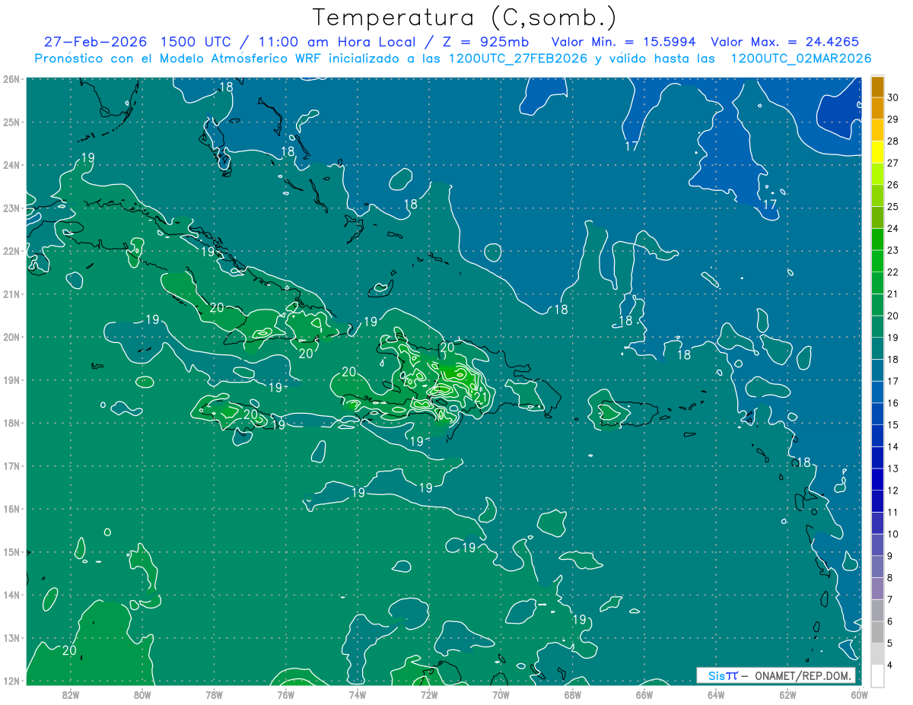Click the color bar label "15"
913x705 pixels.
892,425
